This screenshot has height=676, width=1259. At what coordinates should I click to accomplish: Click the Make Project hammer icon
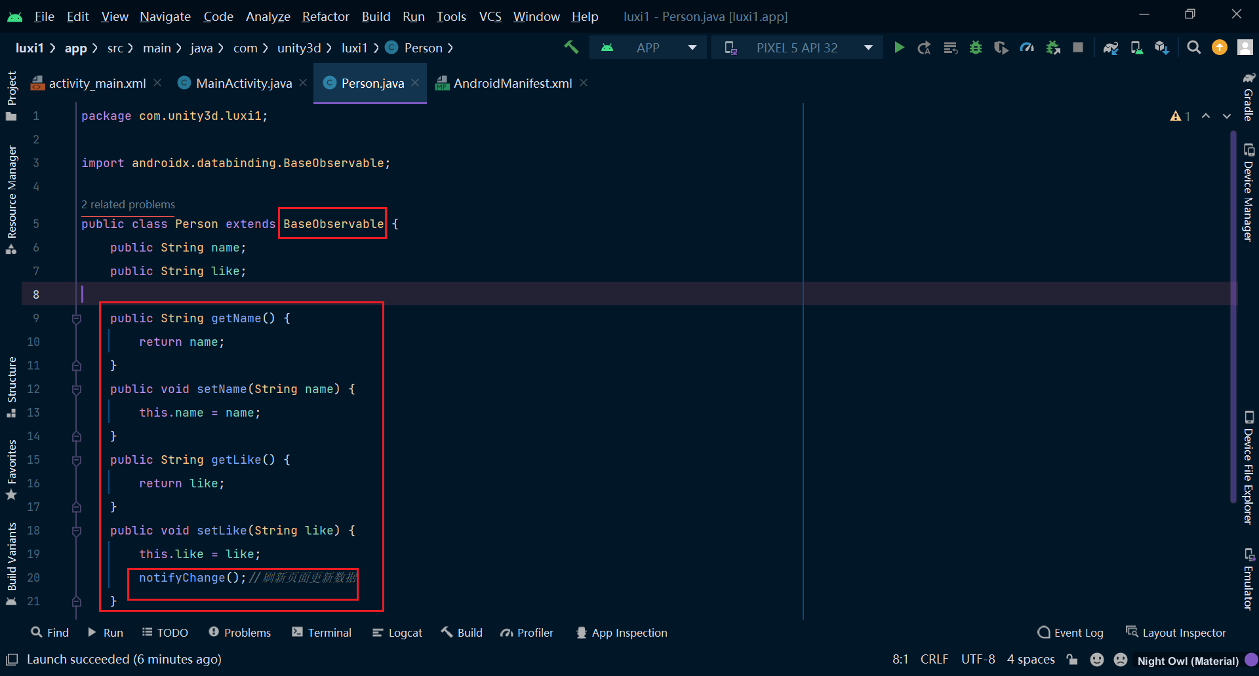[x=571, y=47]
